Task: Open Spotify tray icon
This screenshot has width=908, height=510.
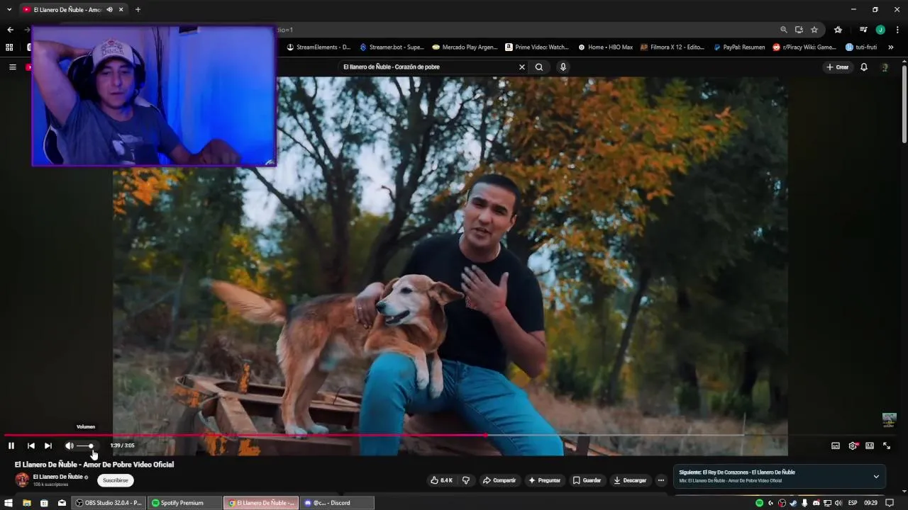Action: coord(759,503)
